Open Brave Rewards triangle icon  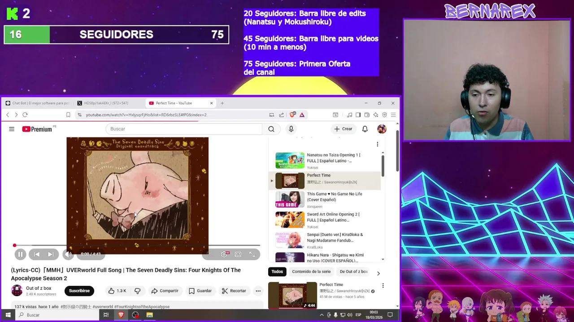(302, 115)
